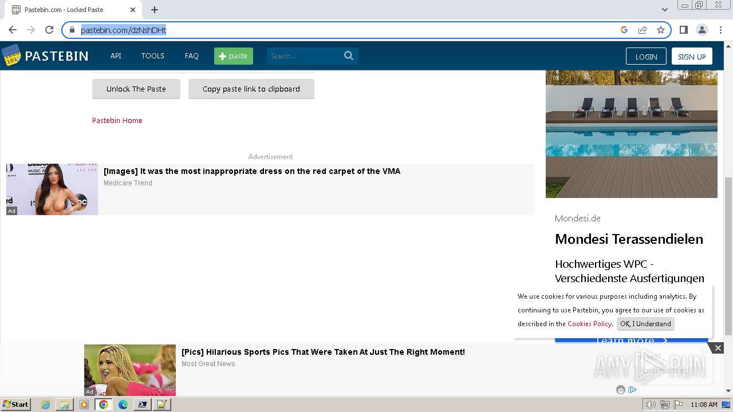Viewport: 733px width, 412px height.
Task: Open the Windows Start menu
Action: pyautogui.click(x=15, y=405)
